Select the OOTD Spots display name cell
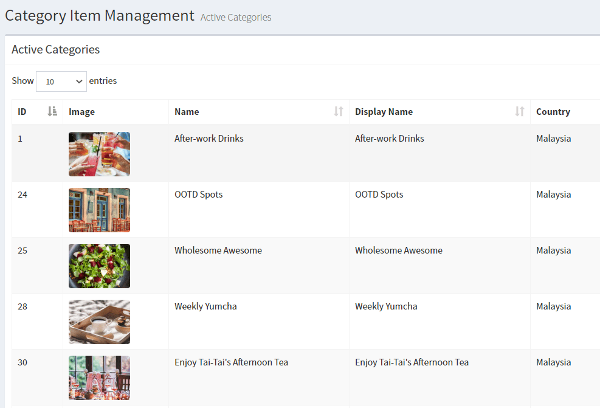 379,195
